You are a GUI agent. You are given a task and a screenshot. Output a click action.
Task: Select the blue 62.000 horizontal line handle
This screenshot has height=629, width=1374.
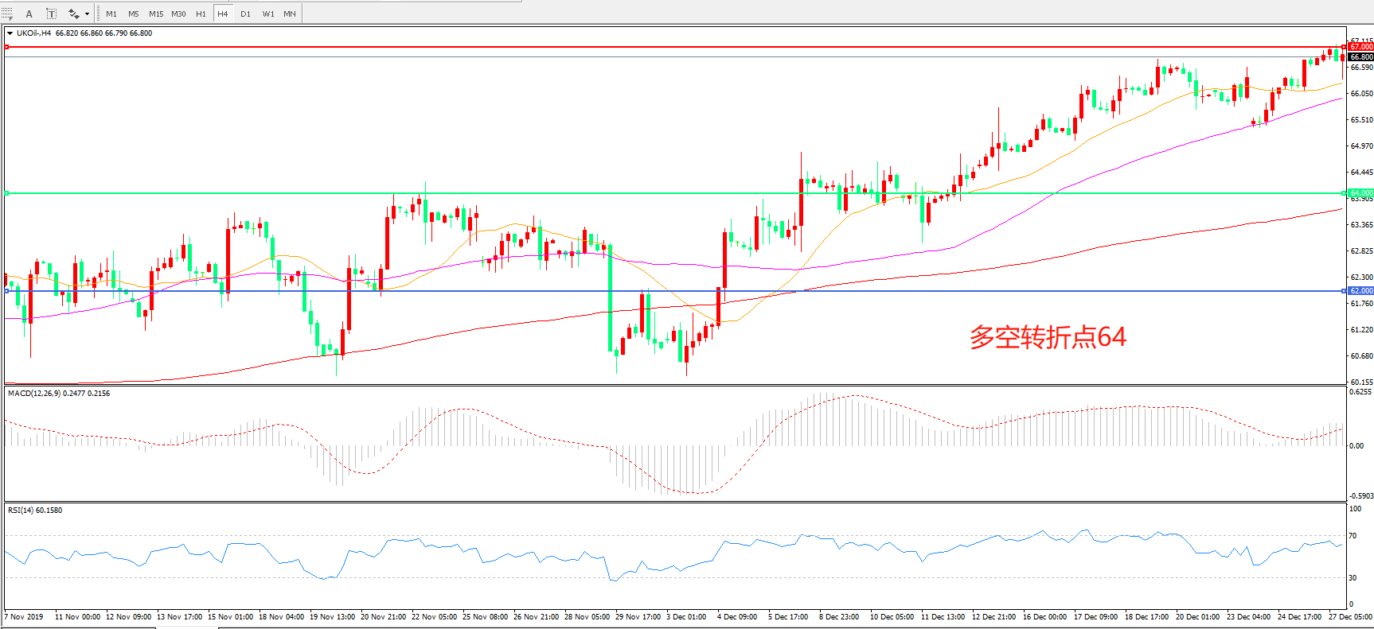(6, 291)
